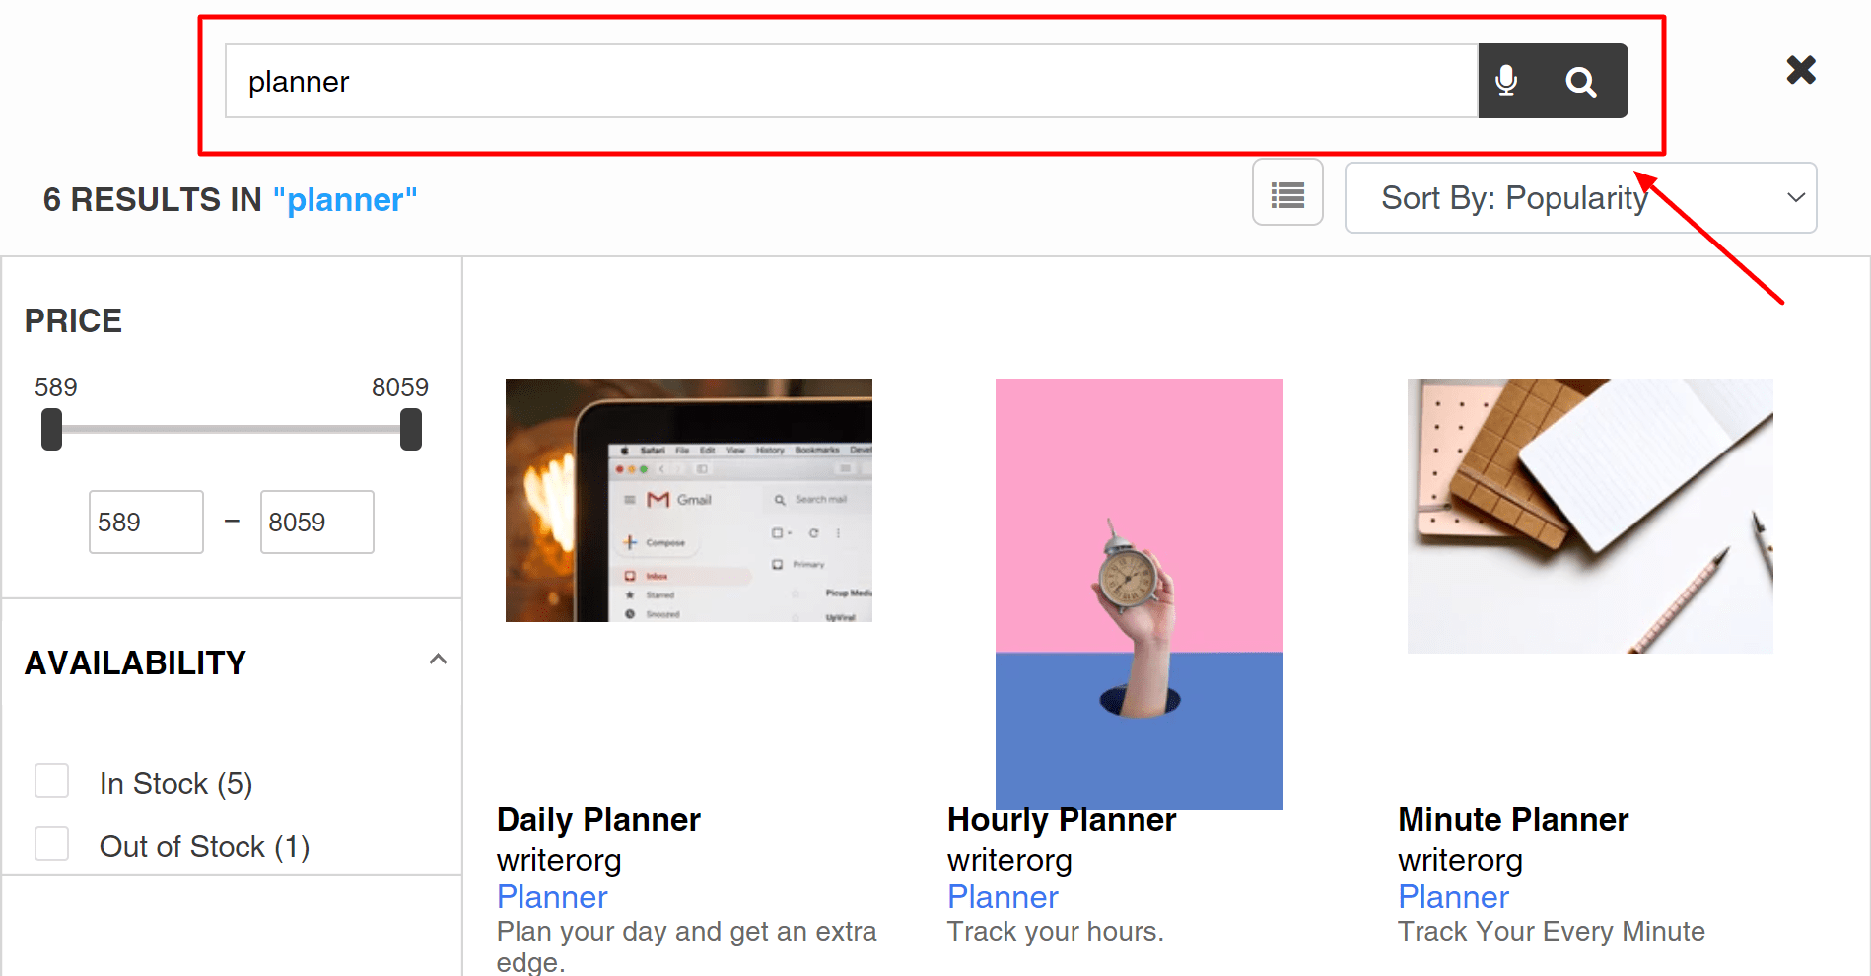Close the search results overlay
This screenshot has height=976, width=1871.
pyautogui.click(x=1801, y=70)
